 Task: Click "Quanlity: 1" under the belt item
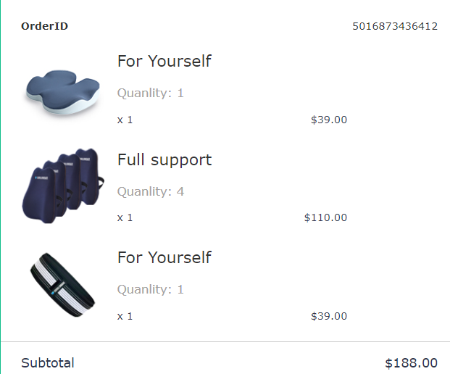pos(150,289)
